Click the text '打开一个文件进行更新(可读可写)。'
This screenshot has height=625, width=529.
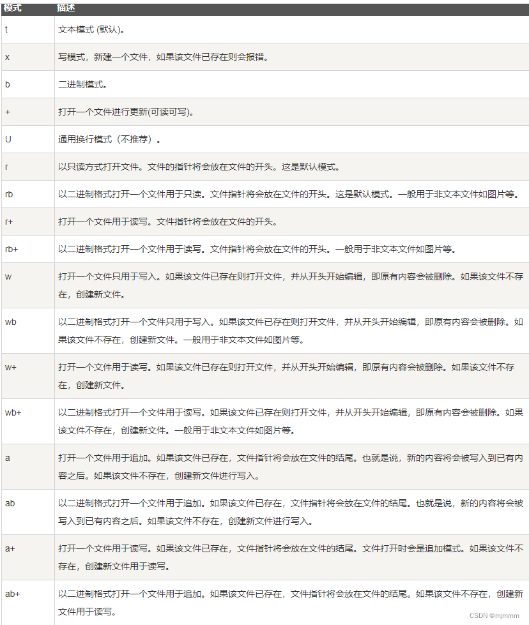(126, 112)
